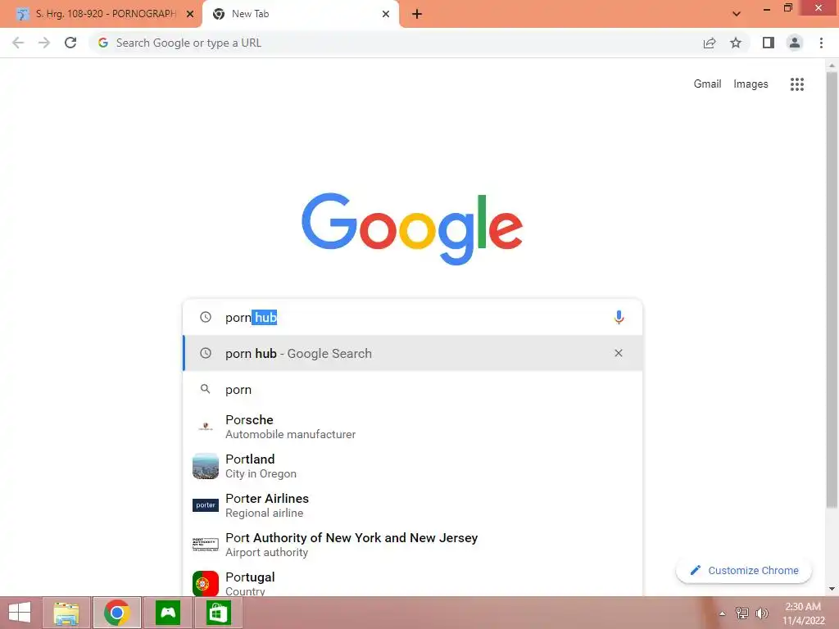Bookmark this tab with the star icon
Image resolution: width=839 pixels, height=629 pixels.
736,43
